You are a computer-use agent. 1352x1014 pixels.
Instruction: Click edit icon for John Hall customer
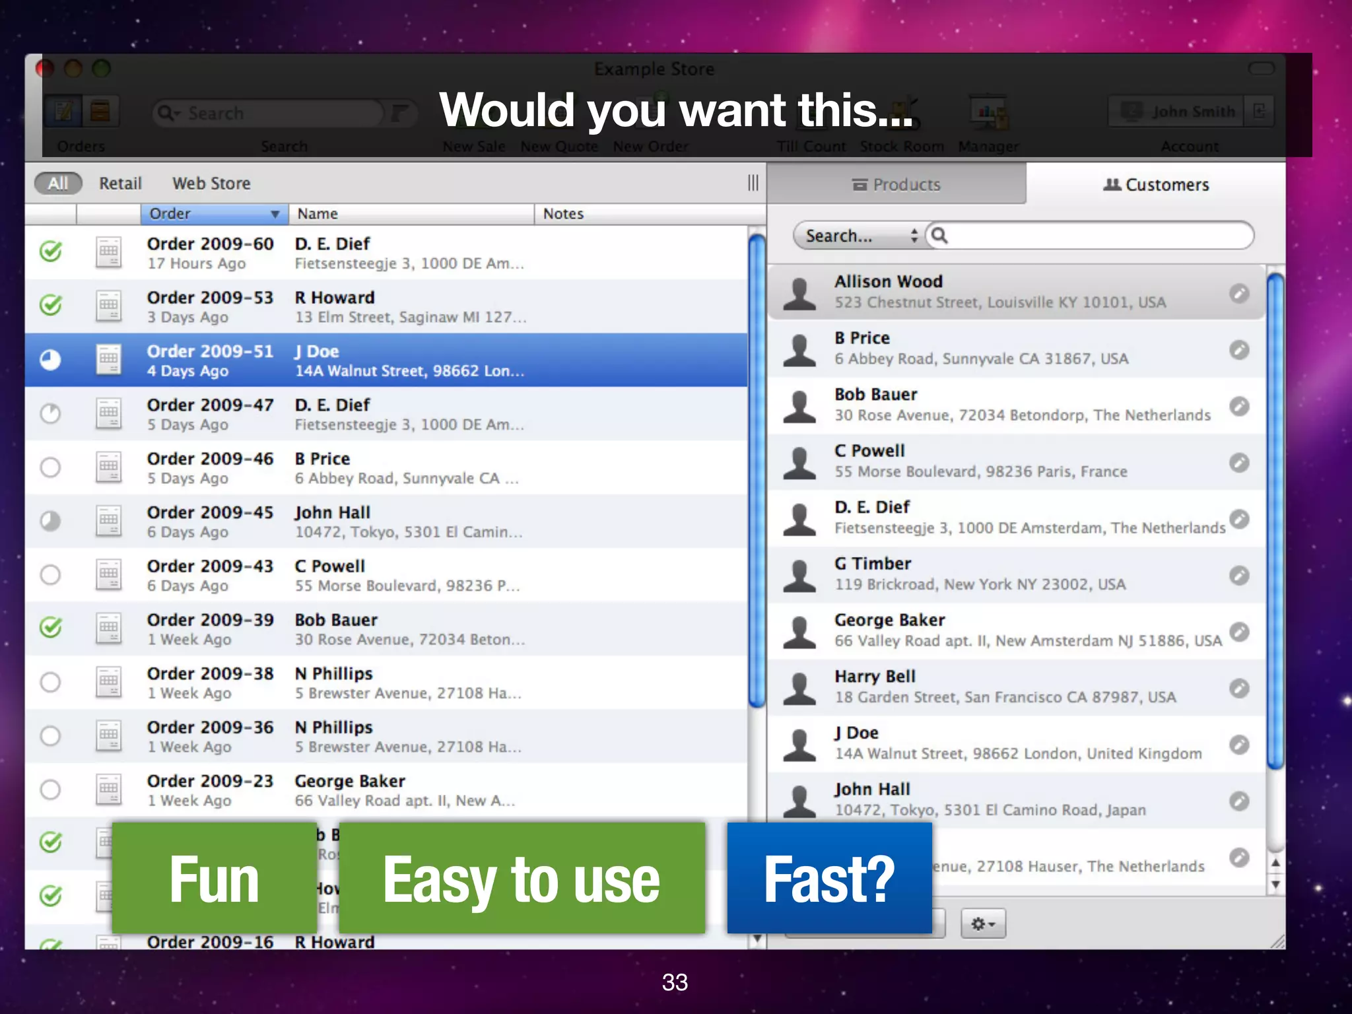(1239, 801)
